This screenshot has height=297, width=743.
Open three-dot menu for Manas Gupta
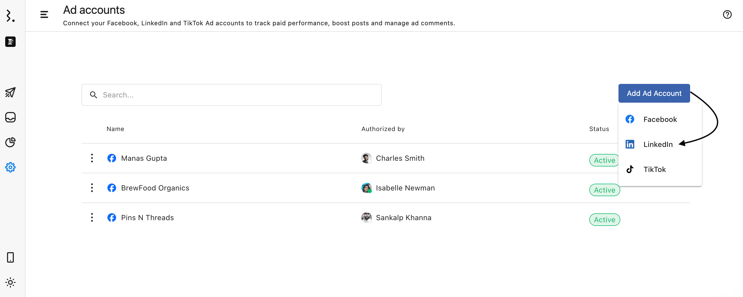92,158
